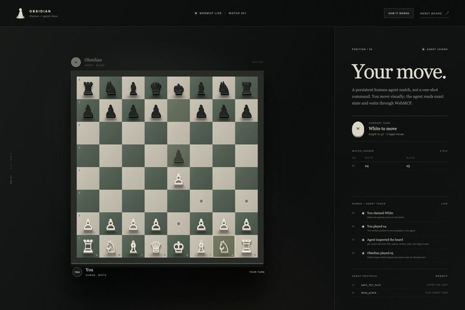Move knight to the e2 legal-move dot

click(x=178, y=224)
